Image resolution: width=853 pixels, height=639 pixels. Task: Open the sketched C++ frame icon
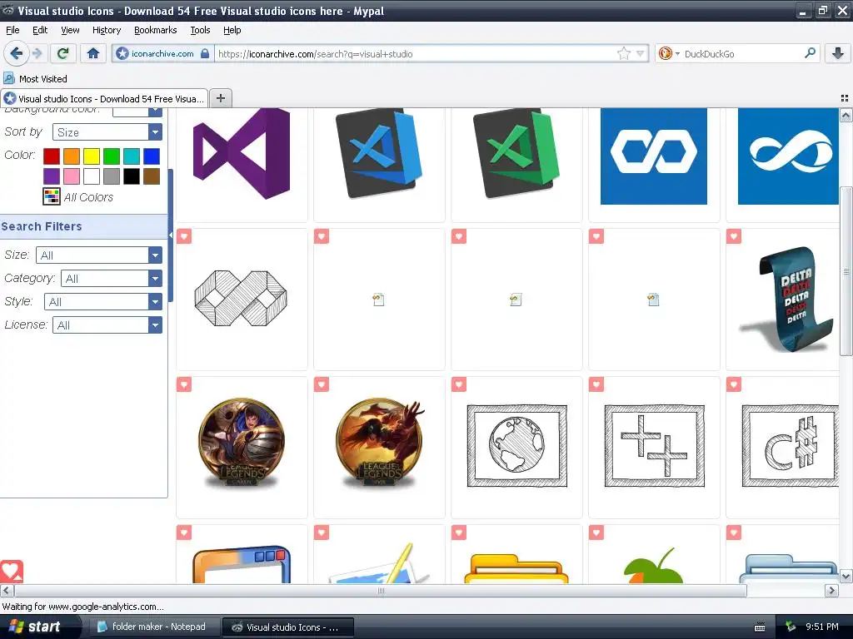pos(655,446)
